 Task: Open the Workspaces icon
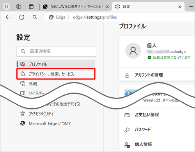pyautogui.click(x=18, y=7)
